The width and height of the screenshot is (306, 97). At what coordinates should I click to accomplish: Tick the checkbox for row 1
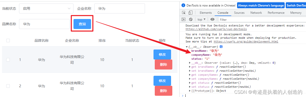8,60
